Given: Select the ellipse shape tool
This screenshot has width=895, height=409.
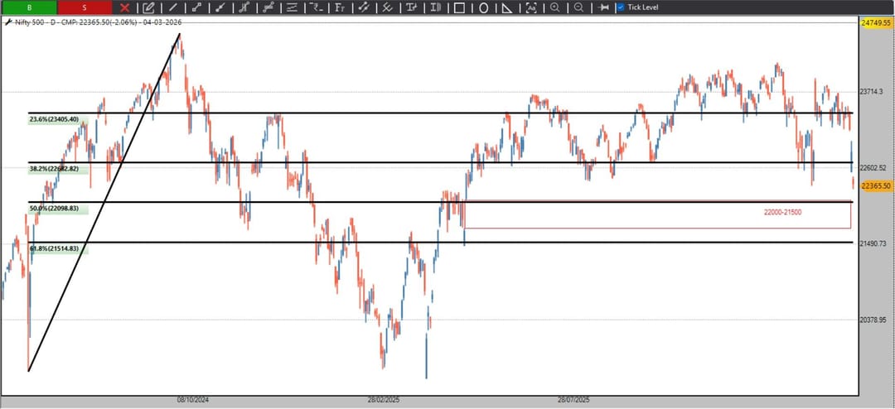Looking at the screenshot, I should click(x=483, y=7).
